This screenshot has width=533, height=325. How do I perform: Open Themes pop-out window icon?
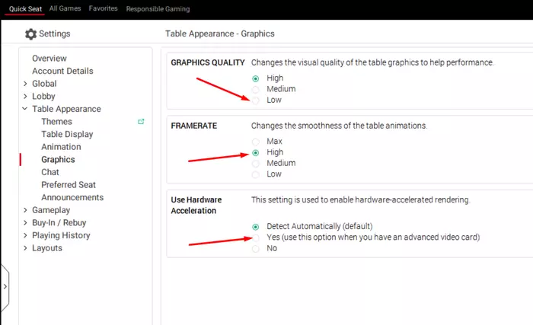(x=141, y=121)
